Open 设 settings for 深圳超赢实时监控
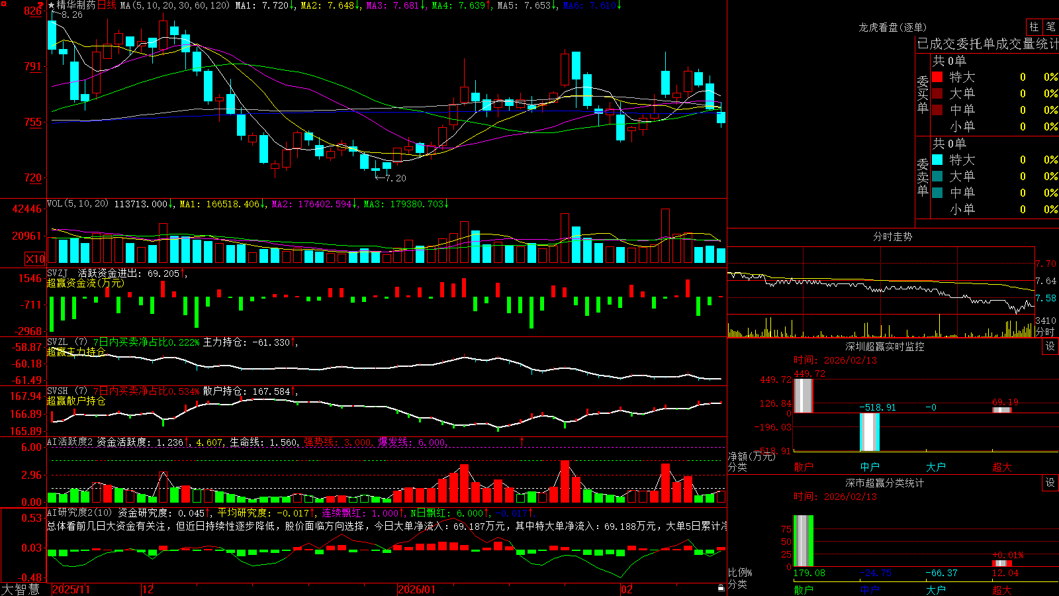 click(x=1050, y=346)
